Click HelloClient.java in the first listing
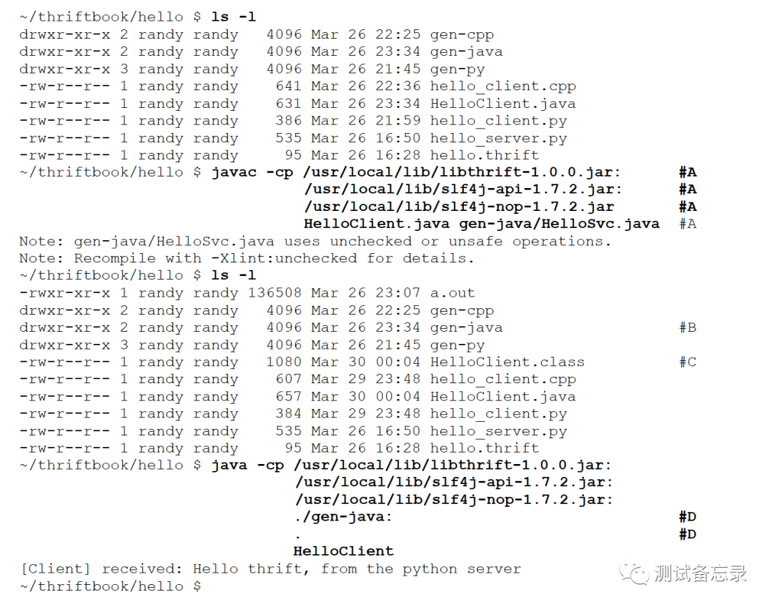This screenshot has height=607, width=772. [x=503, y=104]
